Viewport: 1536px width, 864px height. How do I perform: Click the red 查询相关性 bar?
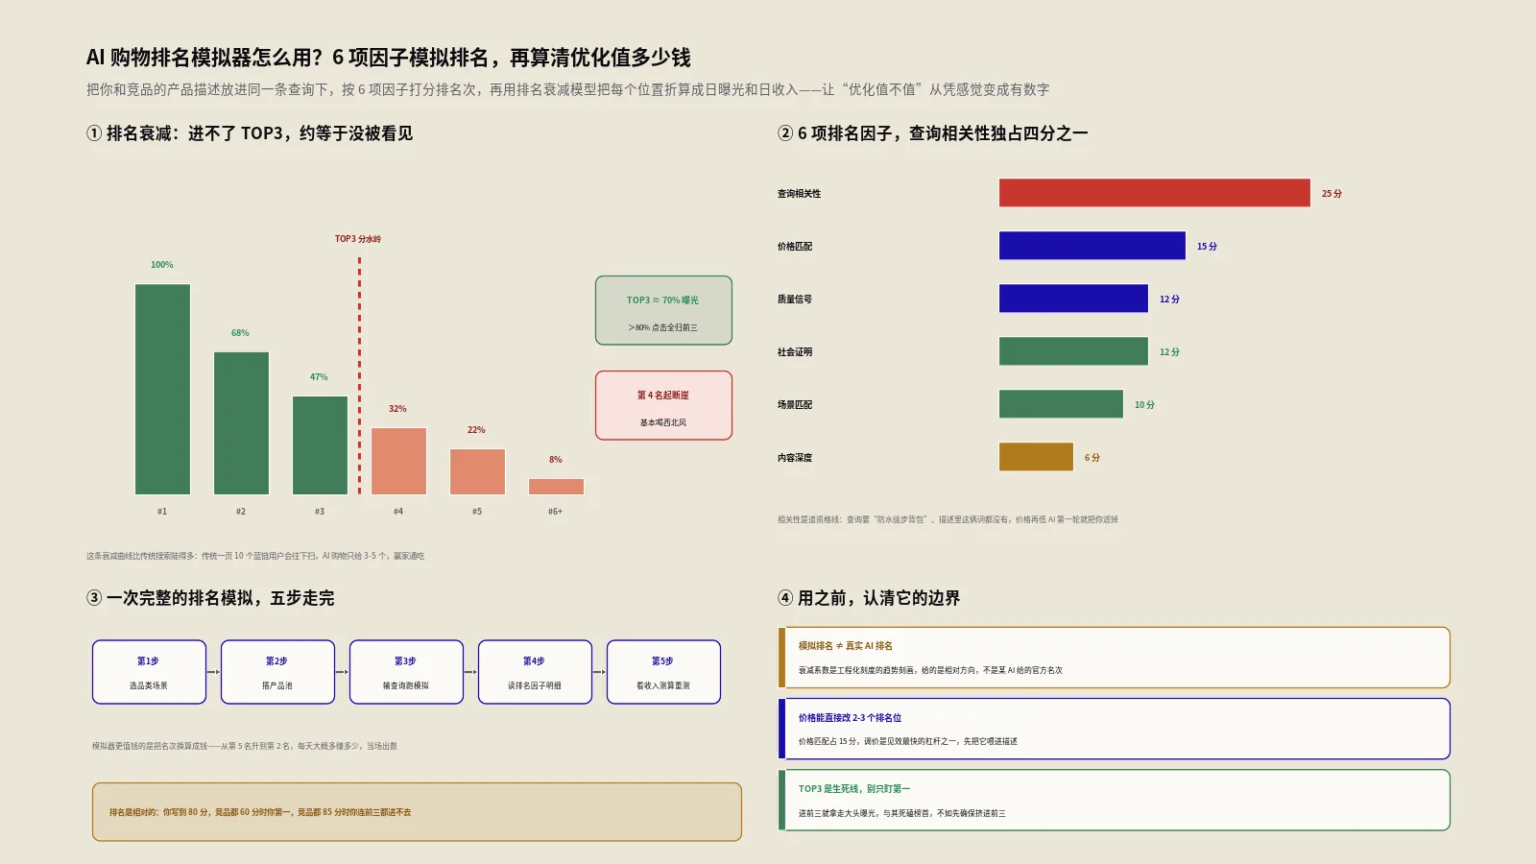[x=1155, y=193]
